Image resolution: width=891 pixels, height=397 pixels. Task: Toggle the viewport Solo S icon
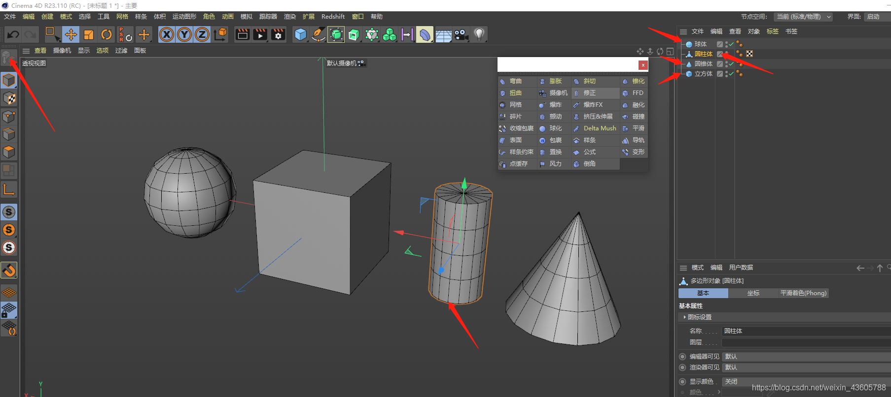(x=9, y=212)
